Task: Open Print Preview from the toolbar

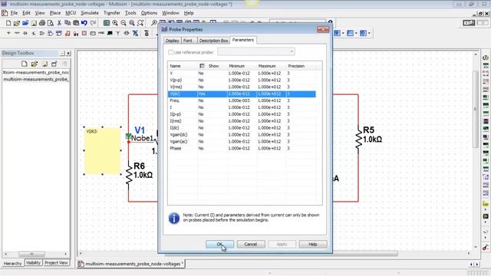Action: click(x=51, y=23)
